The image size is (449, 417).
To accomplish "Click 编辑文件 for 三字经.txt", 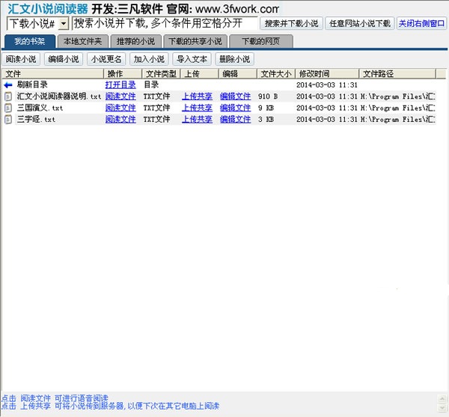I will point(236,120).
